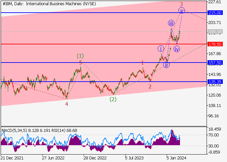The image size is (227, 162).
Task: Click the brown wave label '1'
Action: click(142, 63)
